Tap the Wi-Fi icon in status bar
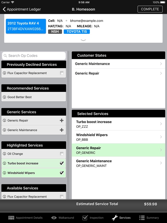 tap(13, 2)
